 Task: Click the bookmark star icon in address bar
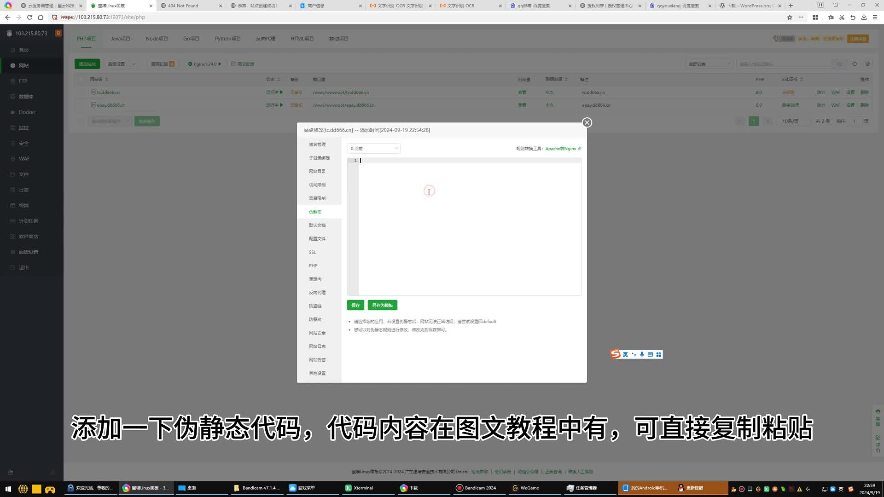(x=790, y=17)
